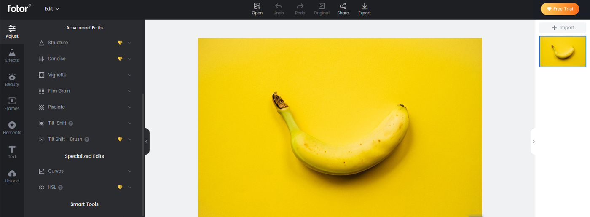Image resolution: width=590 pixels, height=217 pixels.
Task: Open the Beauty tools panel
Action: point(12,79)
